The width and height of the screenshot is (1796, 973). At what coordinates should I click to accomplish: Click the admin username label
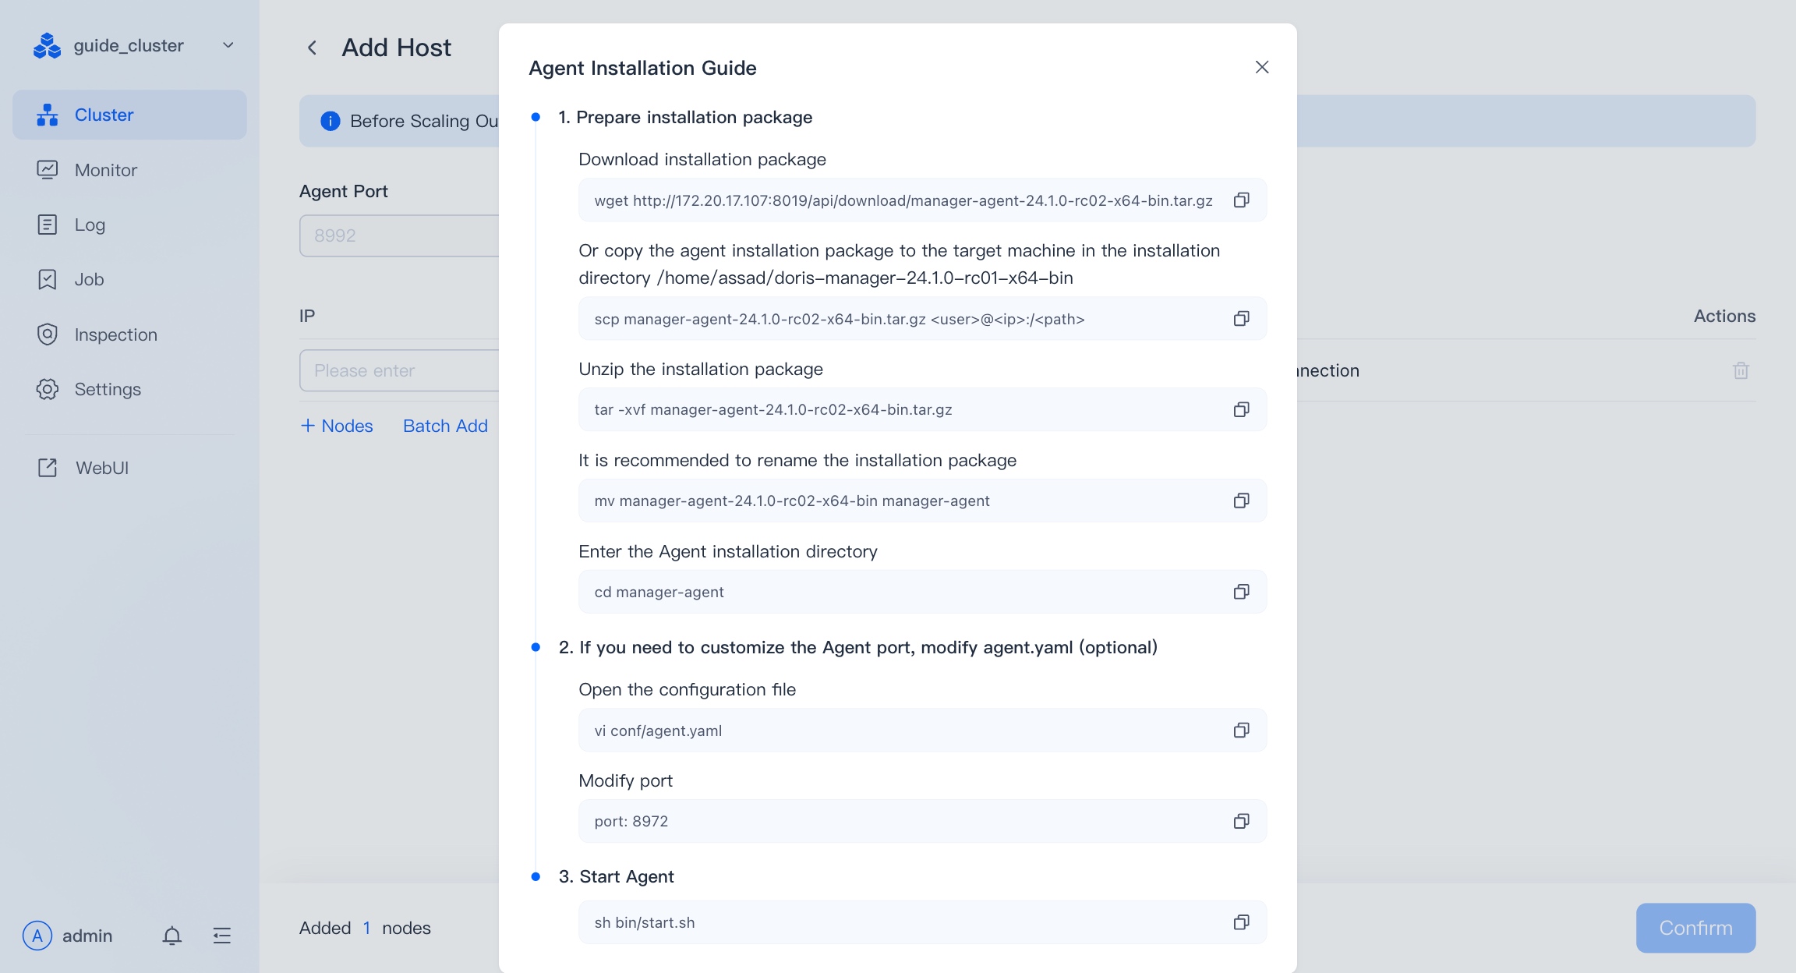(x=87, y=936)
